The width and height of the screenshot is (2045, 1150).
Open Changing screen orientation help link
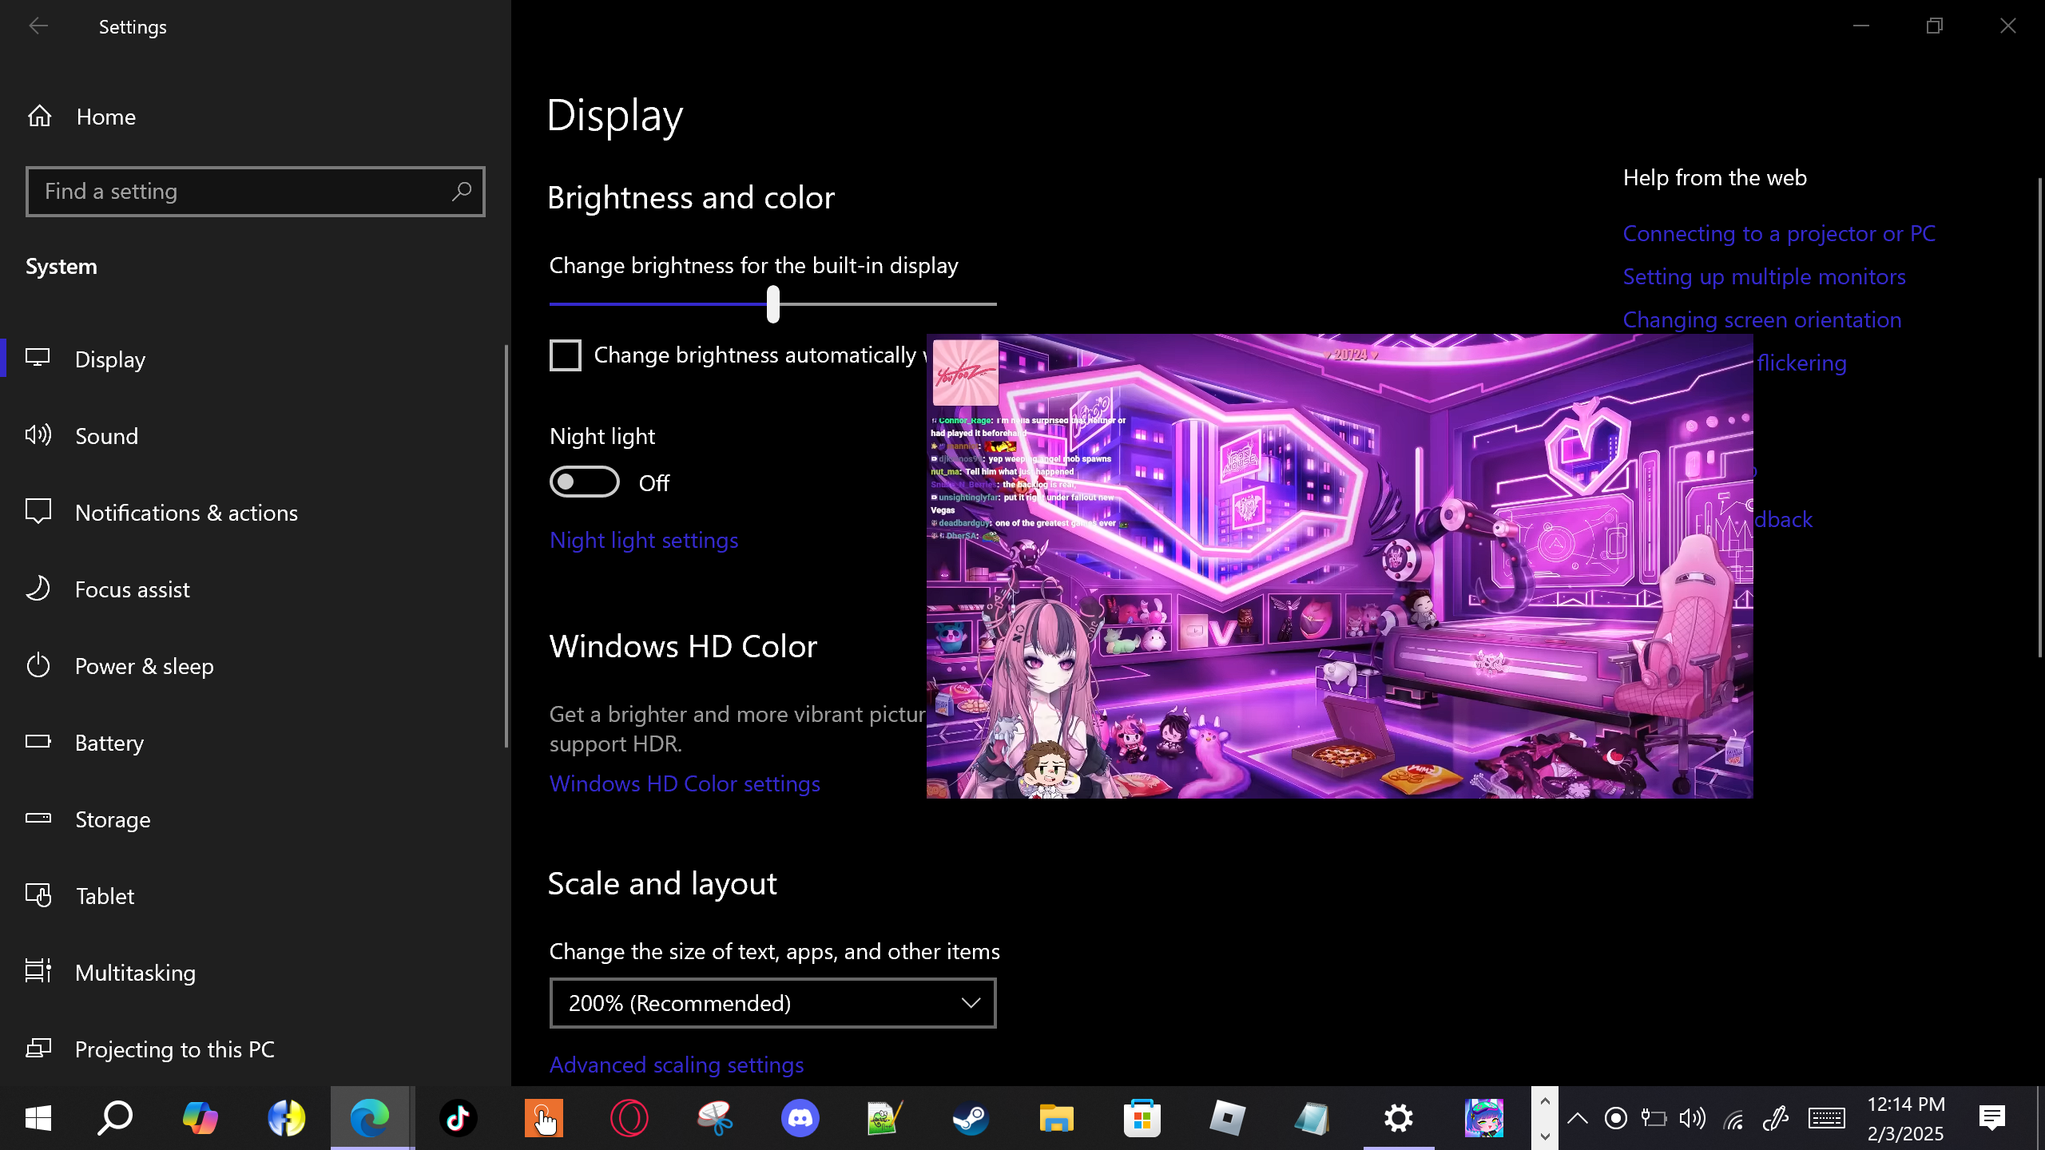coord(1761,319)
